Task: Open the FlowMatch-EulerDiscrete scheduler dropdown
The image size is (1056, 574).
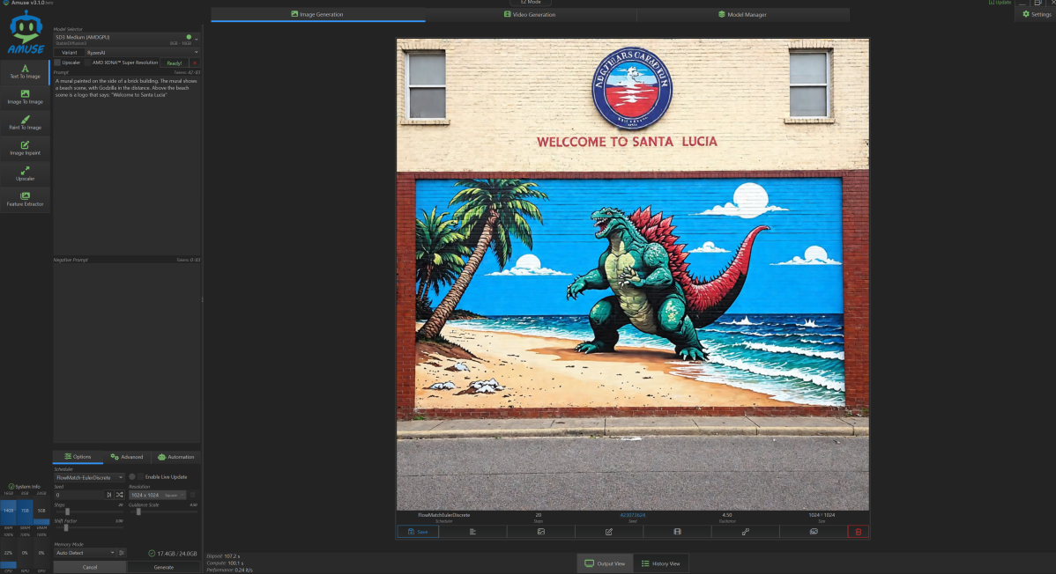Action: pos(89,477)
